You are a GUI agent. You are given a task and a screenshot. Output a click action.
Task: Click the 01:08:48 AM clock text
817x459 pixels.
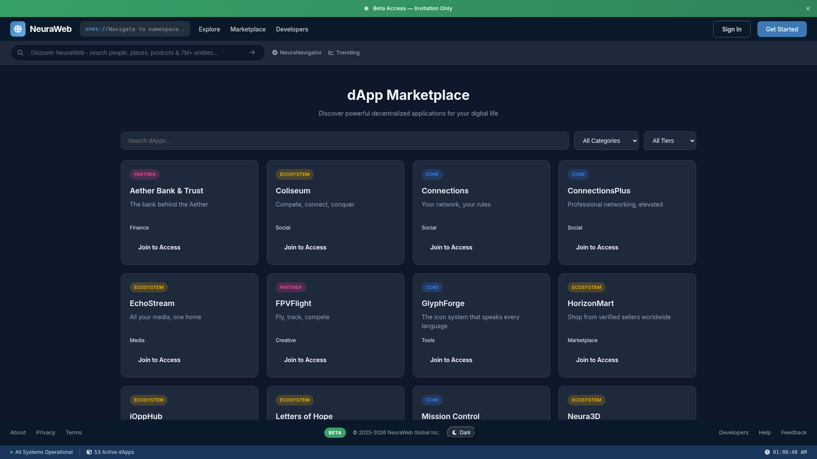click(790, 452)
